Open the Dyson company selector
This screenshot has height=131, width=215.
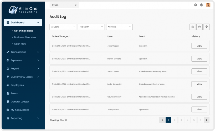64,5
